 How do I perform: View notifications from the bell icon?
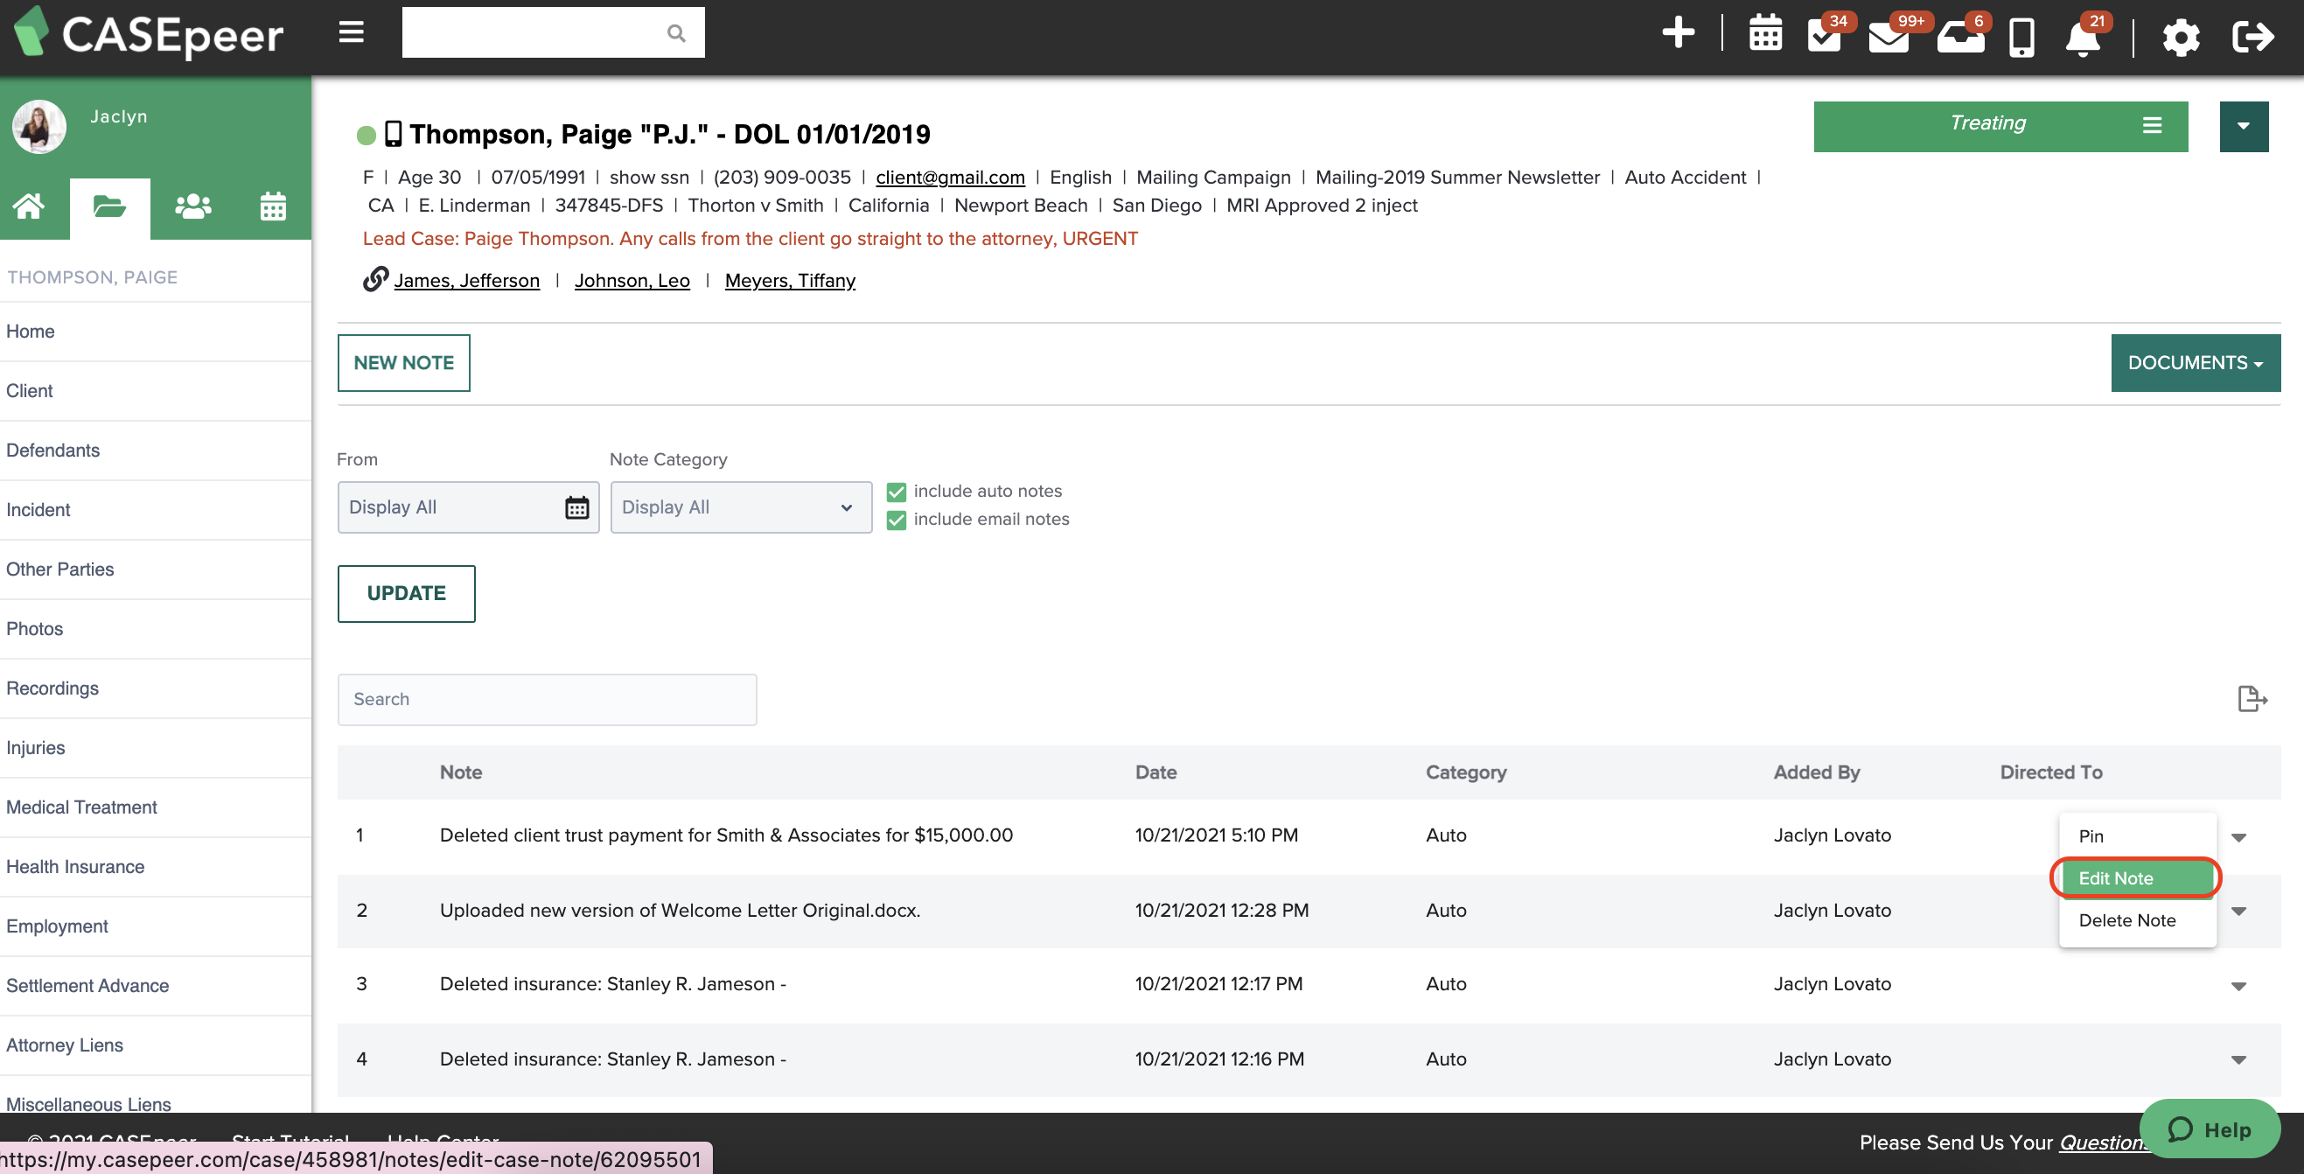coord(2083,38)
